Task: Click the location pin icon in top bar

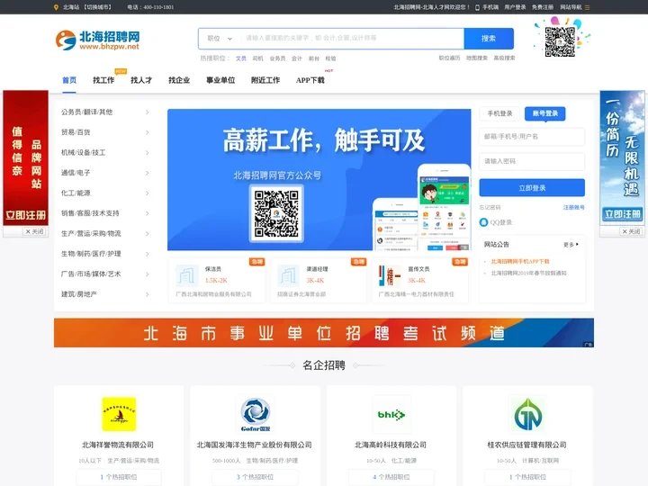Action: [56, 7]
